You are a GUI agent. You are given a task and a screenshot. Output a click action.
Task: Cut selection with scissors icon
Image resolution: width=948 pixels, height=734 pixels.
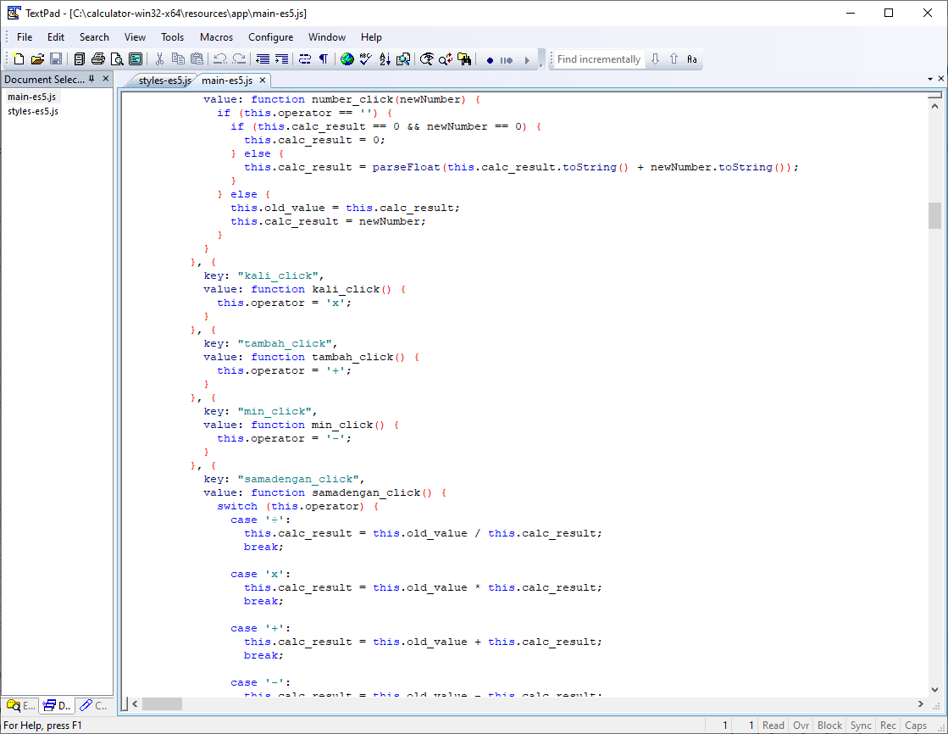click(159, 59)
